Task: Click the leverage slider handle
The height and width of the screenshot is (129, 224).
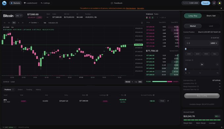Action: point(186,69)
